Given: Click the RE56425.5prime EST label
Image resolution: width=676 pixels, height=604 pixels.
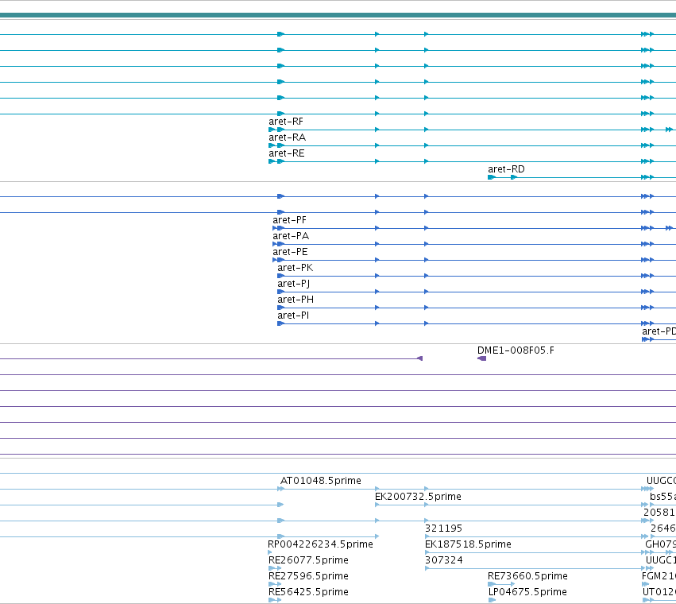Looking at the screenshot, I should pyautogui.click(x=308, y=592).
